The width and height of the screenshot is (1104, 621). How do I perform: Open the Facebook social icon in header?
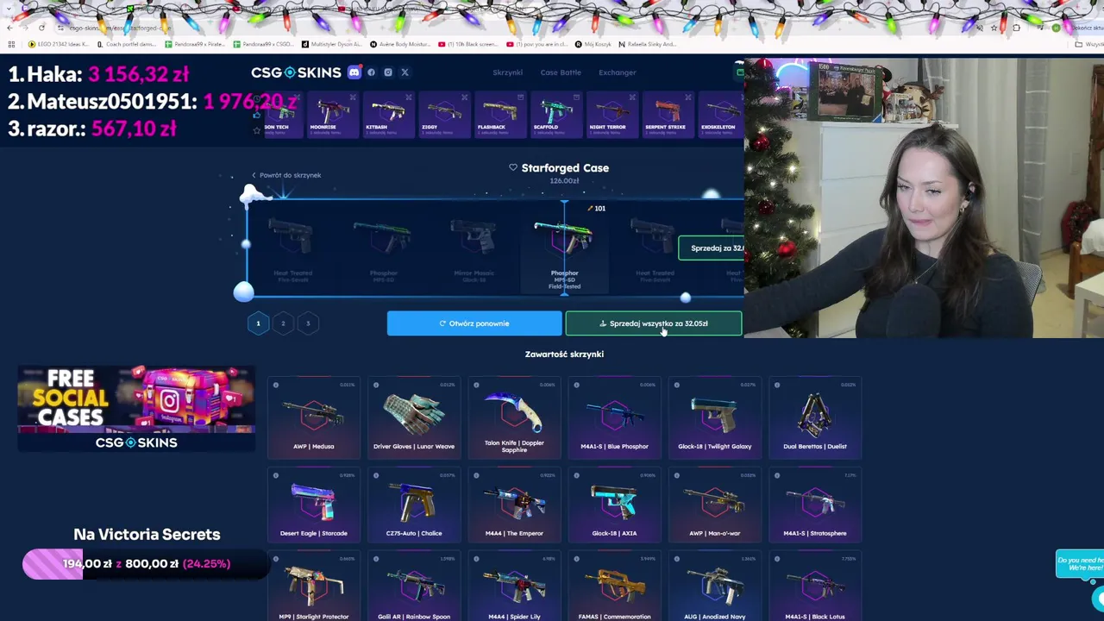(372, 72)
